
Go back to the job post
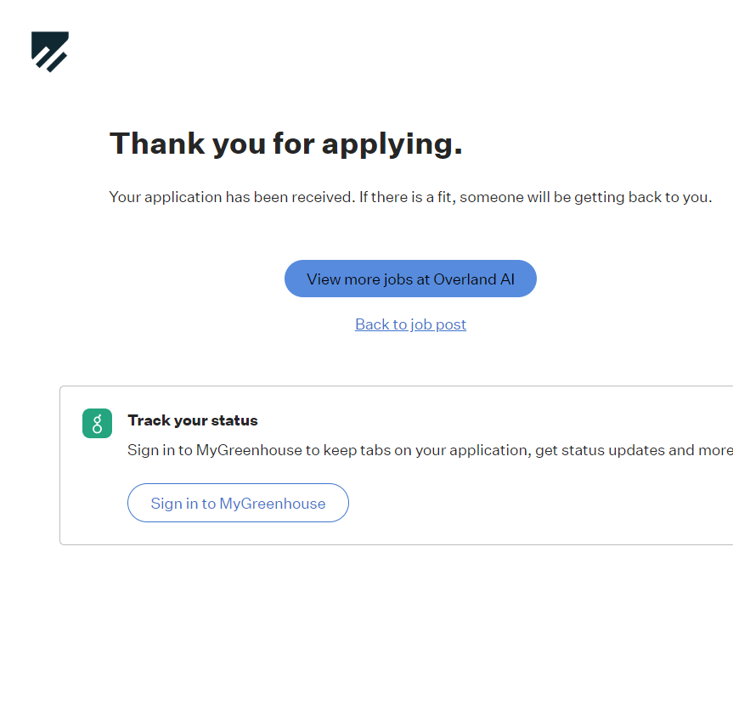(410, 324)
